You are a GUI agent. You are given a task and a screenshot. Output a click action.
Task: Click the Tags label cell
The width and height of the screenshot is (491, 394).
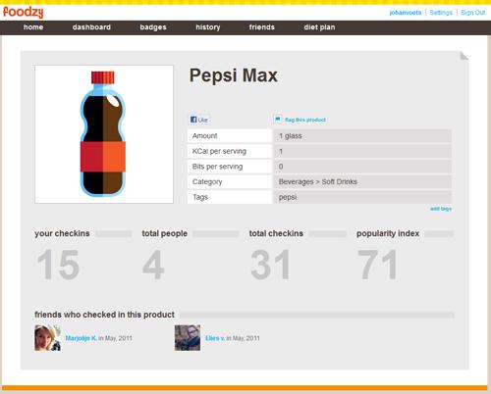click(230, 197)
